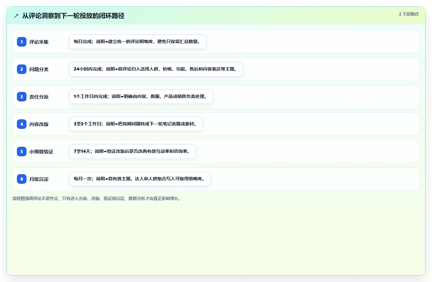Screen dimensions: 432x282
Task: Click the number 2 step badge
Action: 22,69
